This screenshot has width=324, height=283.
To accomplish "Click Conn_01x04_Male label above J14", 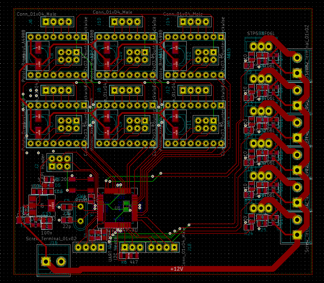I will [x=183, y=14].
